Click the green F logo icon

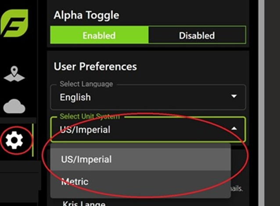14,23
